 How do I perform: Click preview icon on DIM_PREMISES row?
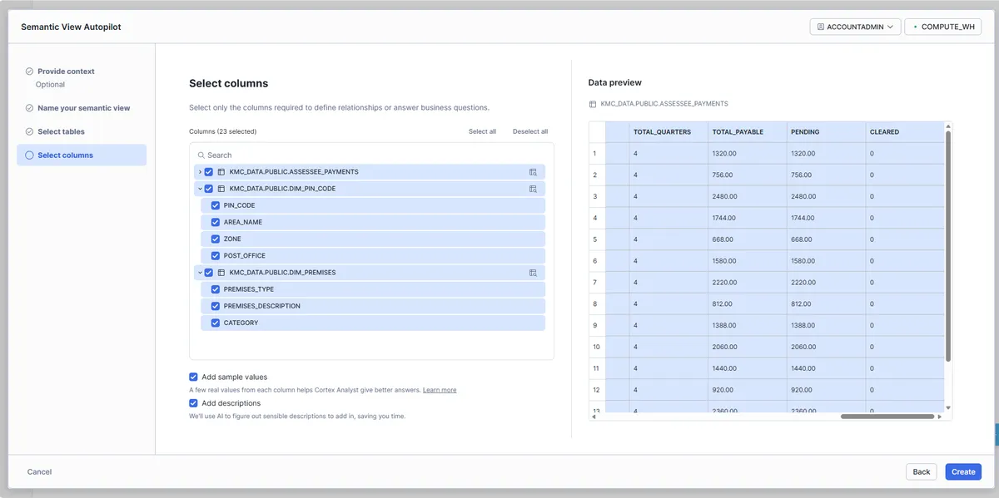point(533,273)
